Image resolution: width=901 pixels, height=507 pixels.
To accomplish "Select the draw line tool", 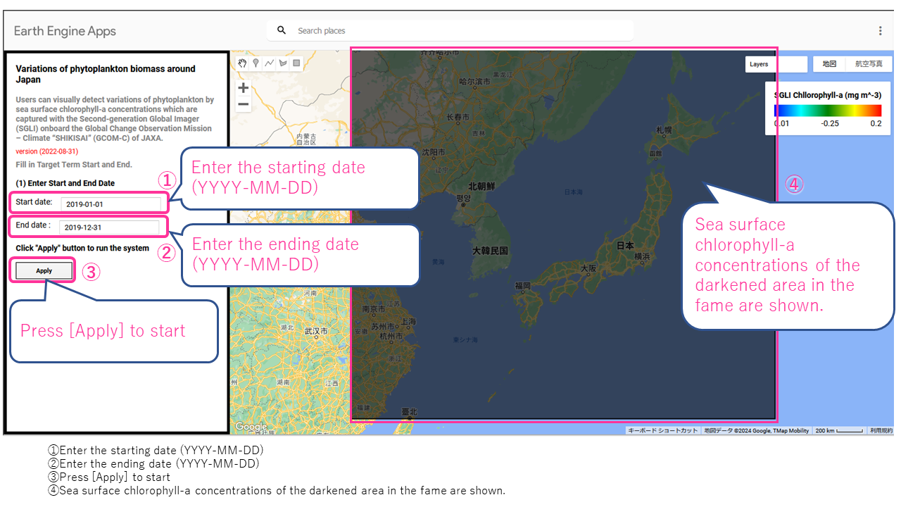I will point(269,63).
